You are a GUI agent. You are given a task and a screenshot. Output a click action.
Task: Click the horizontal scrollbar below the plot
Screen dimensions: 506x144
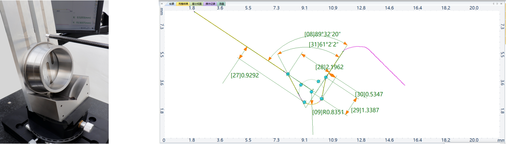pos(301,143)
